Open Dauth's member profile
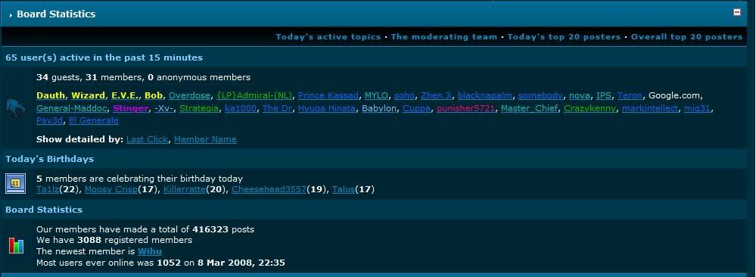Screen dimensions: 756x277 click(51, 95)
